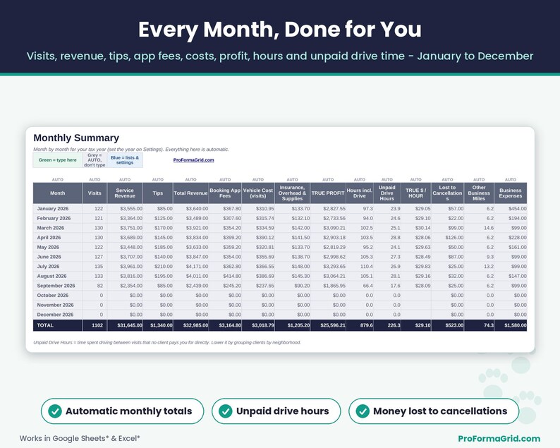The width and height of the screenshot is (560, 448).
Task: Select the Automatic monthly totals badge
Action: (122, 411)
